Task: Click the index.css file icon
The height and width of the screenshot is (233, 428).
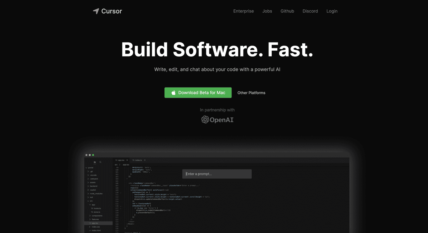Action: (x=90, y=227)
